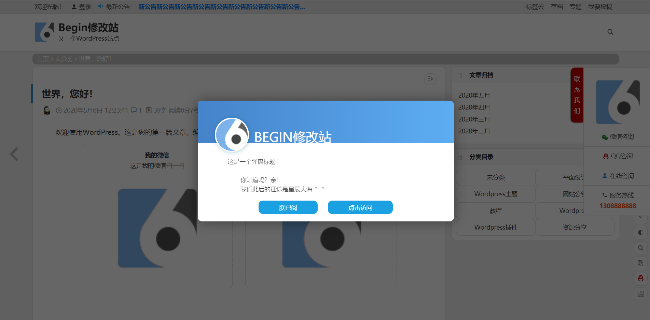
Task: Click the comment count icon
Action: 134,110
